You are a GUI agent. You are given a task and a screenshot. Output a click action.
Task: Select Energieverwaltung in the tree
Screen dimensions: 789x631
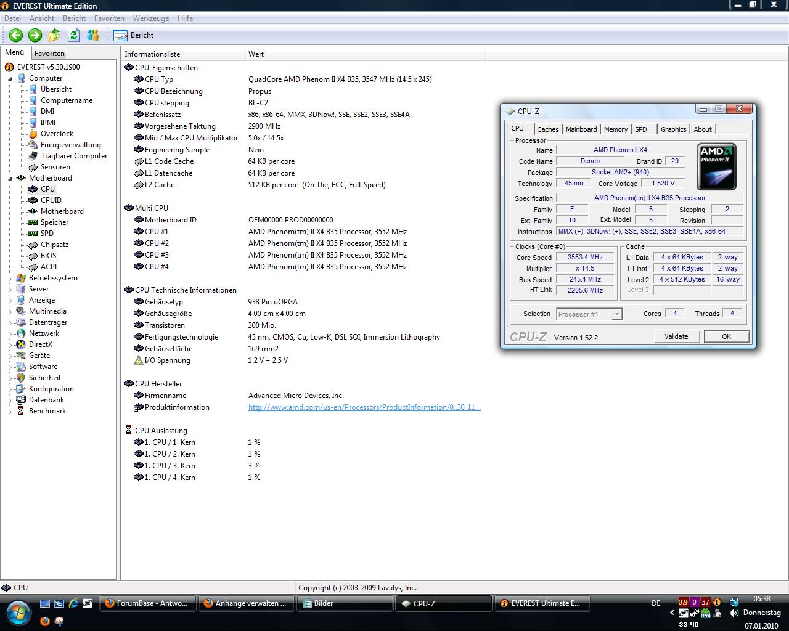coord(70,145)
